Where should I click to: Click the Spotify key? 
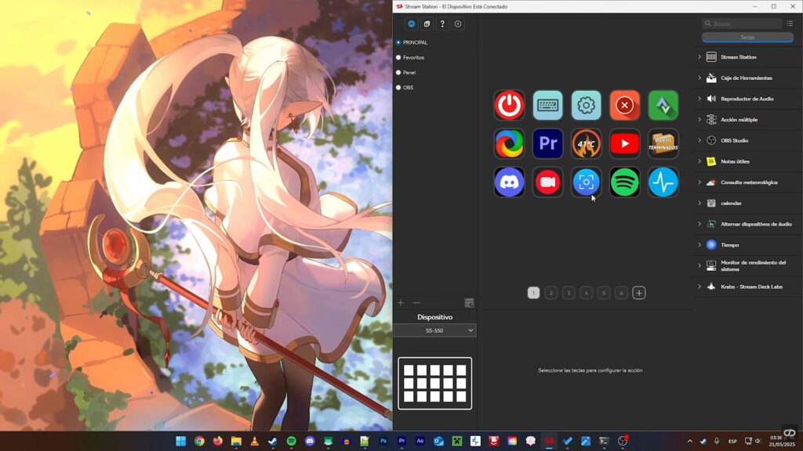coord(624,182)
